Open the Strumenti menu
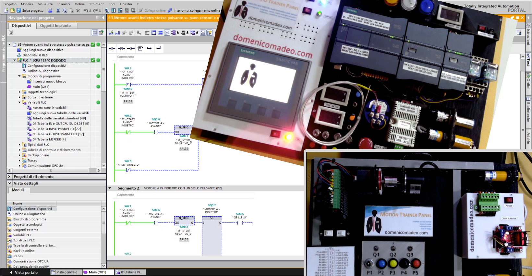 pos(97,4)
